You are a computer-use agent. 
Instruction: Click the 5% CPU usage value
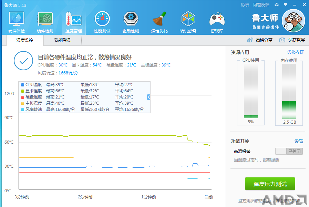point(251,122)
